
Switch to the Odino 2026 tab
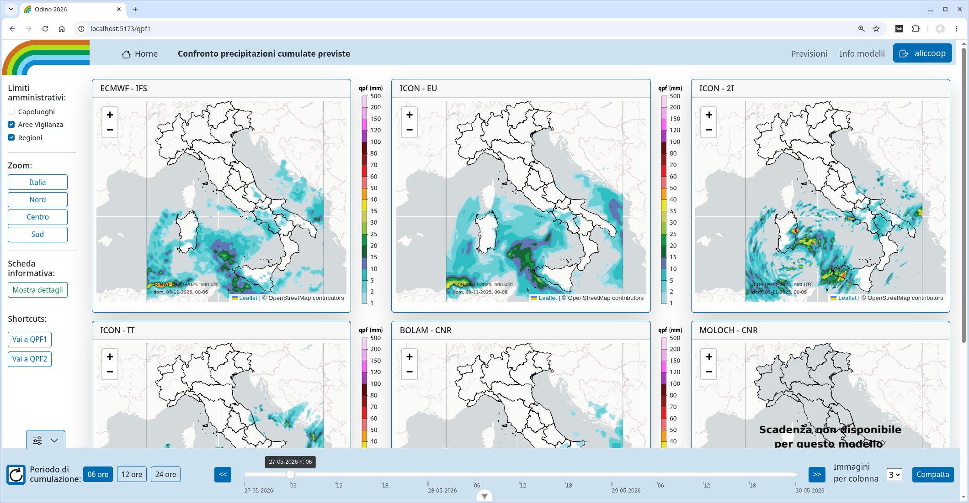[73, 9]
